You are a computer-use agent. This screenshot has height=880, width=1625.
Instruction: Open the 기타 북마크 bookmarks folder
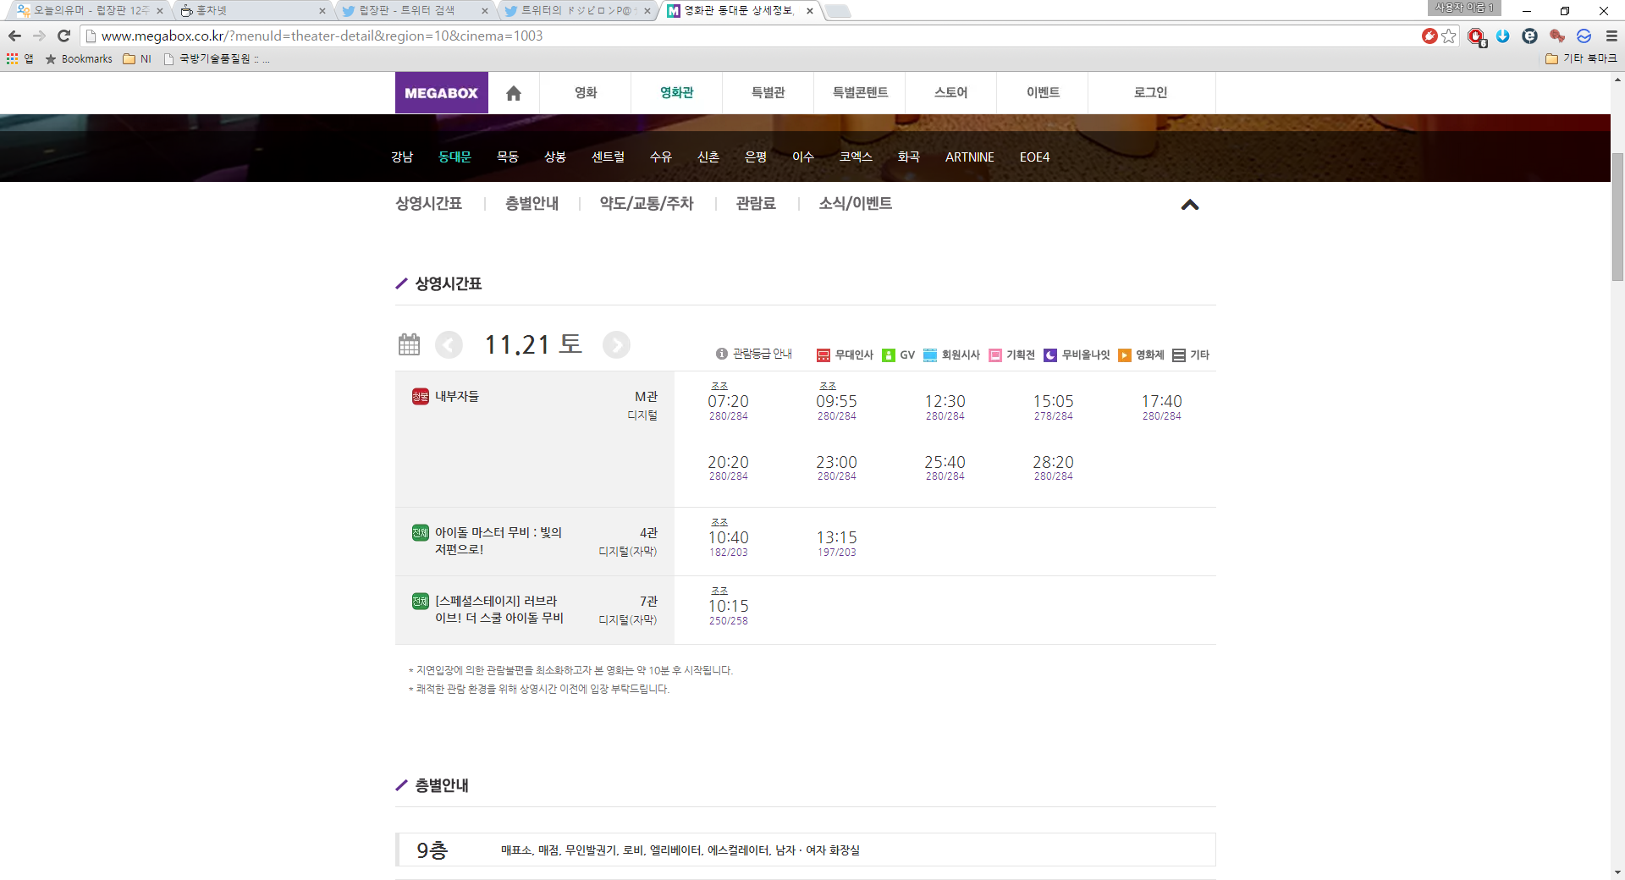tap(1581, 58)
